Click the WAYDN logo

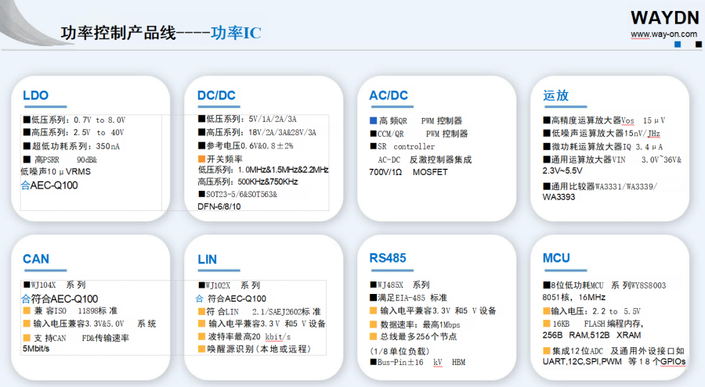point(664,17)
